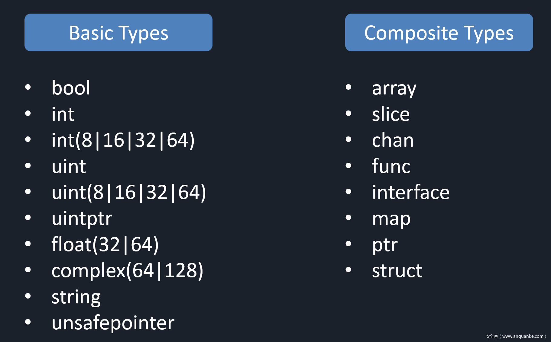
Task: Click the map composite type
Action: click(391, 219)
